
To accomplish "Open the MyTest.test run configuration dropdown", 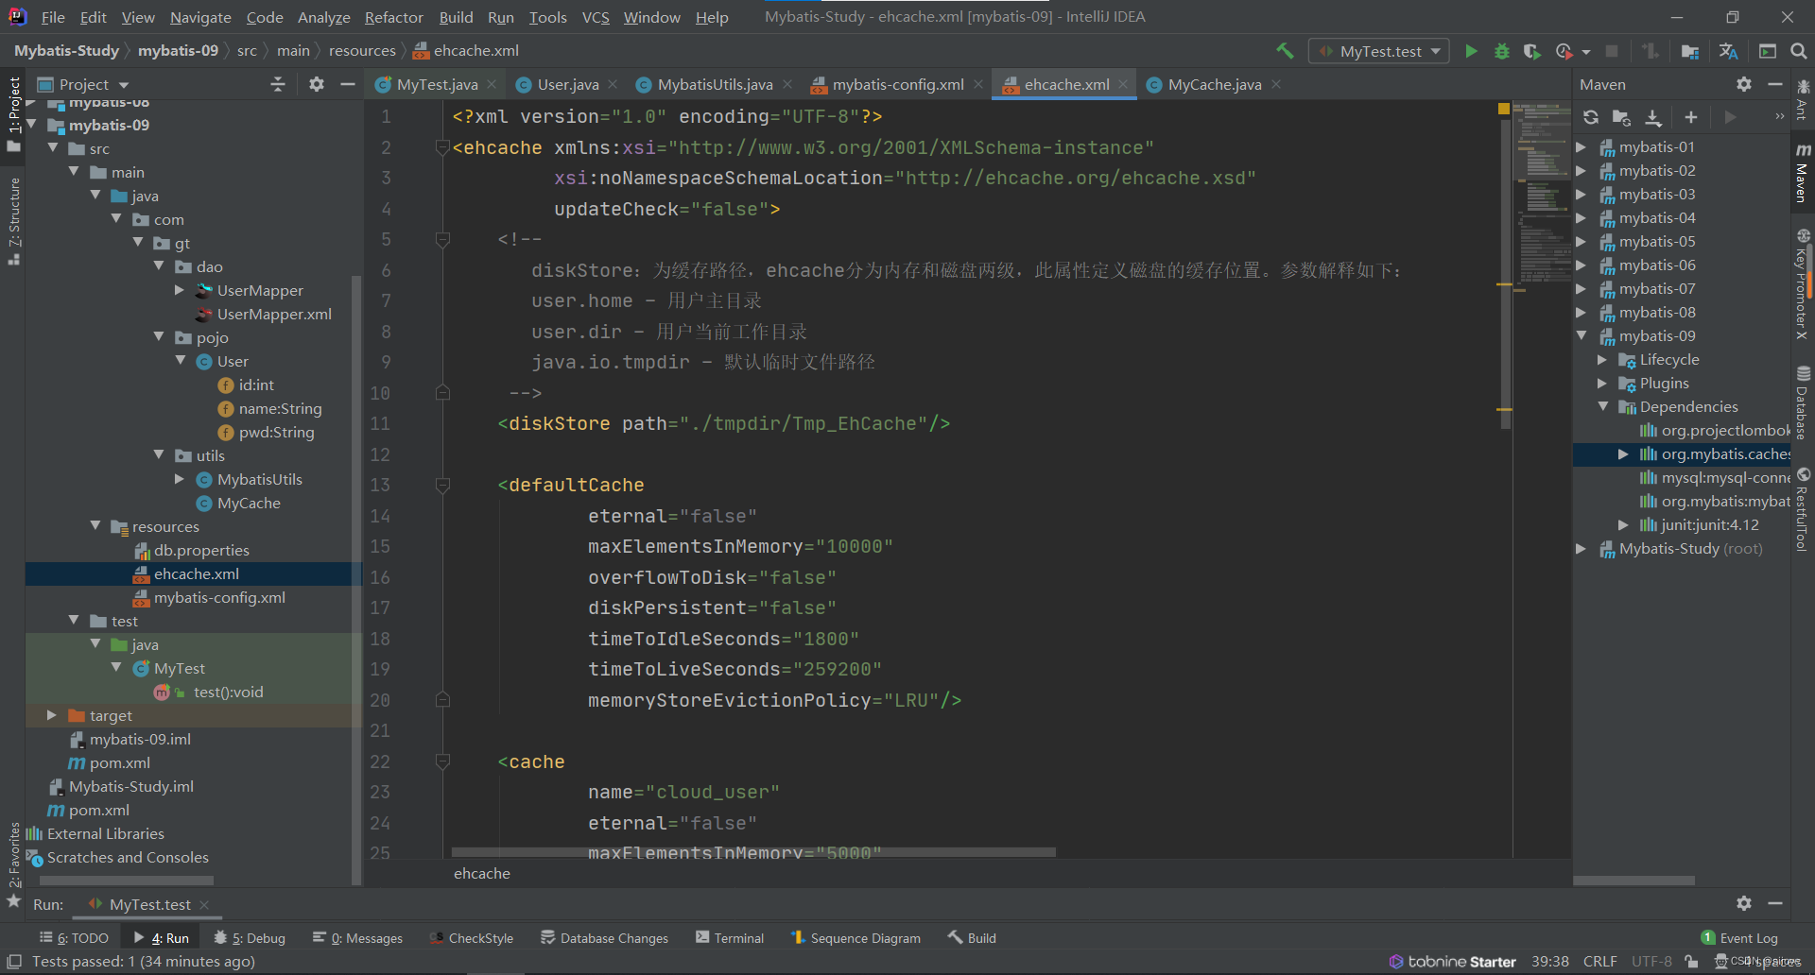I will coord(1379,51).
